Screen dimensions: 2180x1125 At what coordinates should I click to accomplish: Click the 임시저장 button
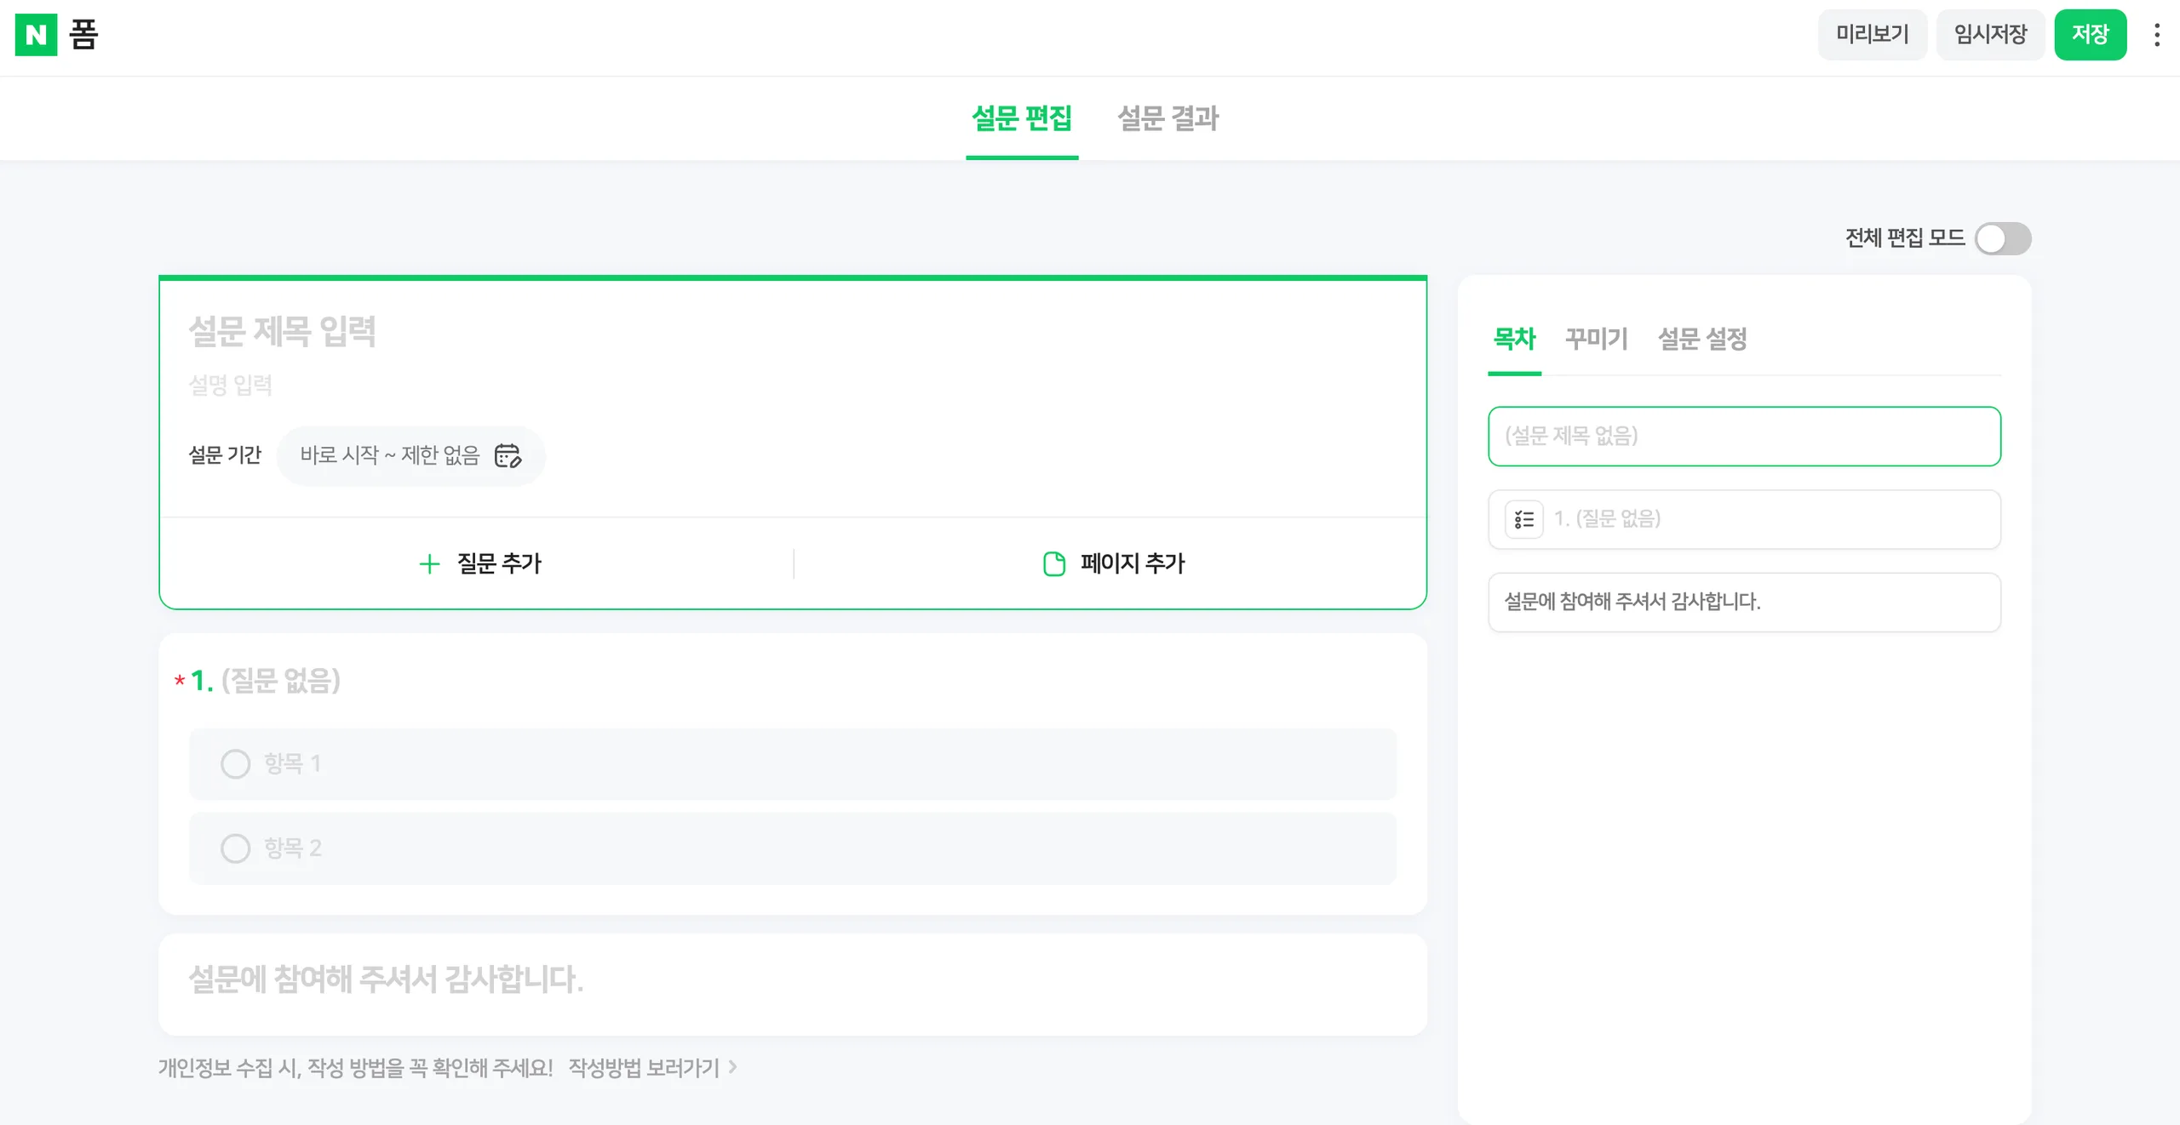click(1990, 35)
